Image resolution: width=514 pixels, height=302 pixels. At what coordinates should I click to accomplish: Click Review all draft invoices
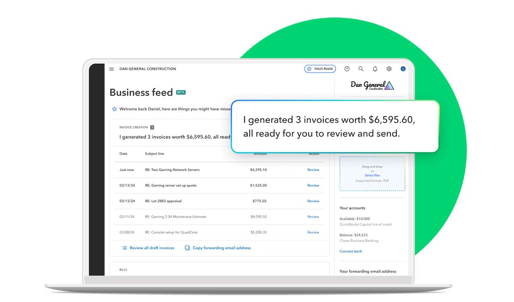(152, 248)
